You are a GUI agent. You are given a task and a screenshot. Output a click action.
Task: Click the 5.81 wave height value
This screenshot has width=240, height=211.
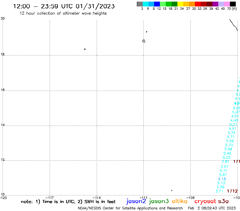(x=225, y=162)
